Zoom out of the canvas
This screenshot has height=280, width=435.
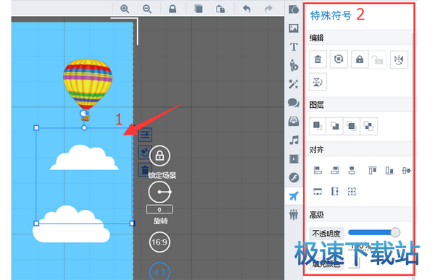pyautogui.click(x=146, y=9)
